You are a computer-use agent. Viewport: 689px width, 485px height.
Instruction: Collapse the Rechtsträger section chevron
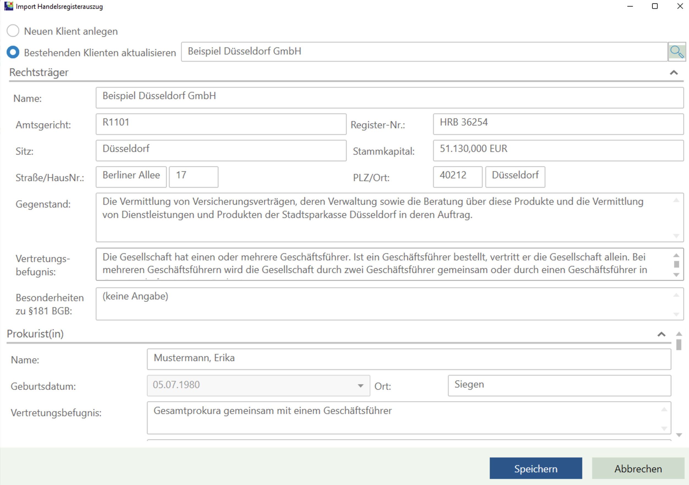click(674, 73)
